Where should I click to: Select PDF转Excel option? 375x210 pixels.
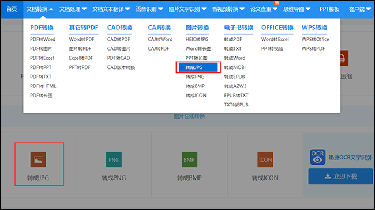[42, 58]
